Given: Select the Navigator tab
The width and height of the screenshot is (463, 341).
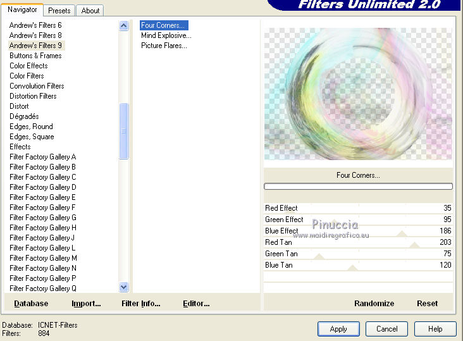Looking at the screenshot, I should [x=22, y=9].
